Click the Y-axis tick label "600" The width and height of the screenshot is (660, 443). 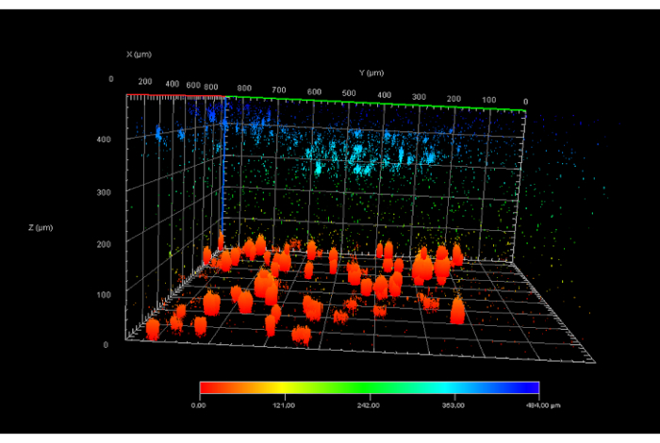pyautogui.click(x=314, y=91)
